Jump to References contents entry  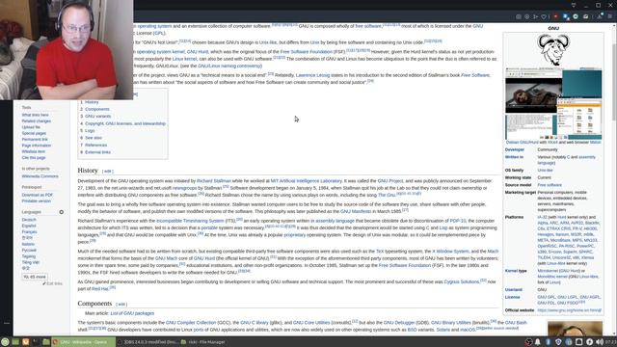[96, 145]
